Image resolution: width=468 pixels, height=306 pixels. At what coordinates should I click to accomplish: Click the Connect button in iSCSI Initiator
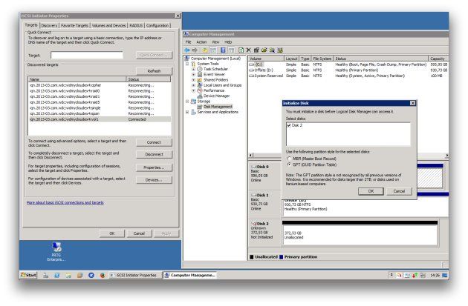pyautogui.click(x=154, y=142)
